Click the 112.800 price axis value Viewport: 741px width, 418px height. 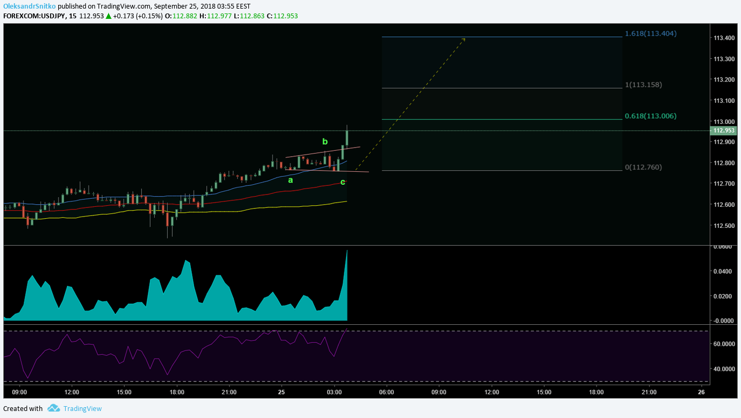tap(724, 163)
